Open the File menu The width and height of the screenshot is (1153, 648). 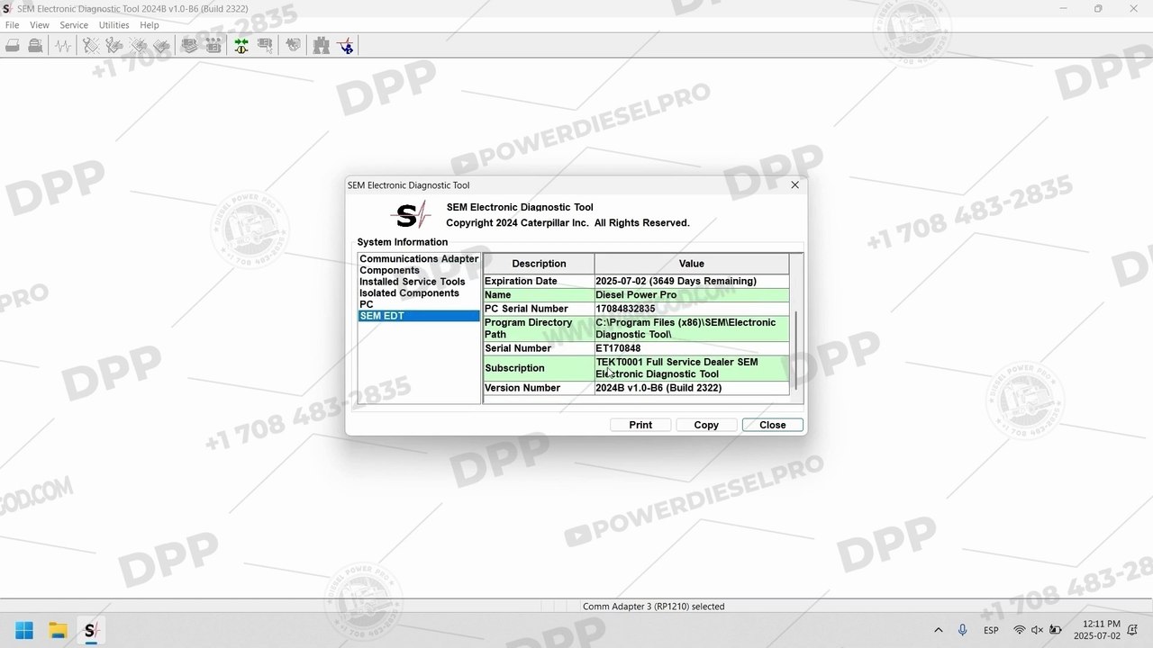(x=12, y=25)
